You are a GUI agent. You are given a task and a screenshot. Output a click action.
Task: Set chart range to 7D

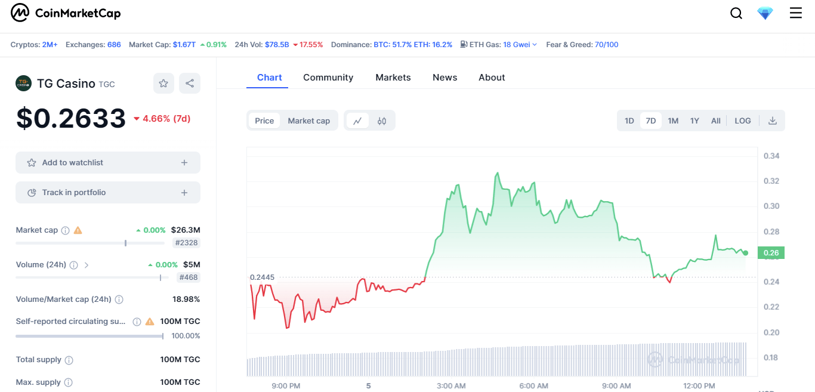click(651, 121)
